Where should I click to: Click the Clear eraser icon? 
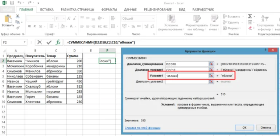point(250,28)
